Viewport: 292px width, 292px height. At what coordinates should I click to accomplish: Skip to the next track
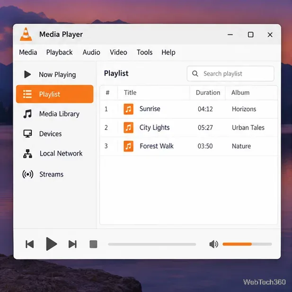click(x=72, y=244)
